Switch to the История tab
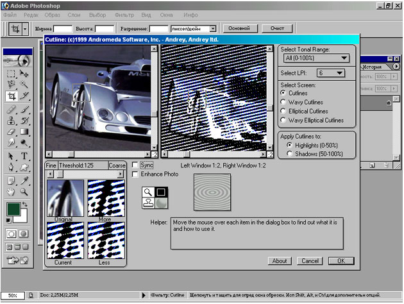Viewport: 404px width, 304px height. click(x=372, y=67)
